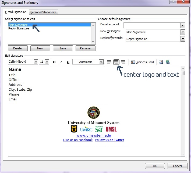Align signature text right
This screenshot has height=173, width=191.
(x=123, y=62)
